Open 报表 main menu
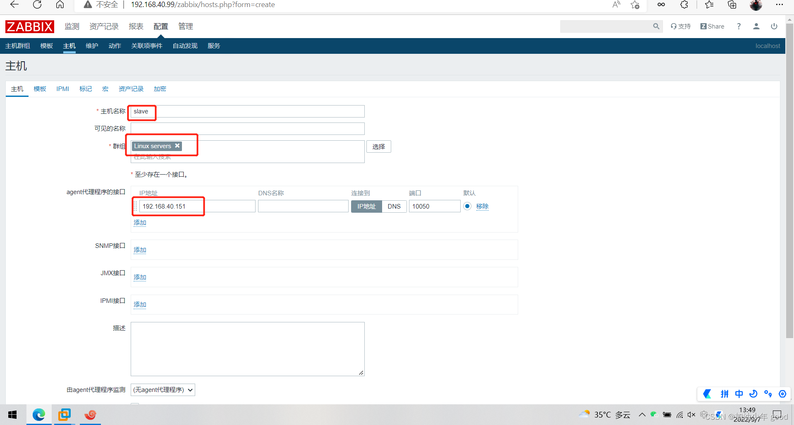Image resolution: width=794 pixels, height=425 pixels. click(136, 26)
